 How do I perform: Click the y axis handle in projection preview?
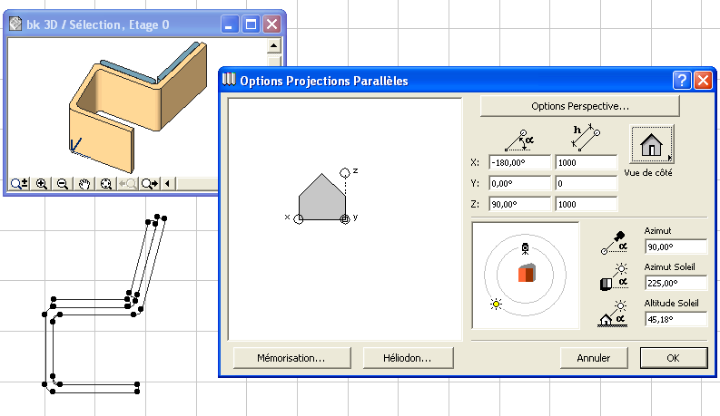tap(345, 219)
